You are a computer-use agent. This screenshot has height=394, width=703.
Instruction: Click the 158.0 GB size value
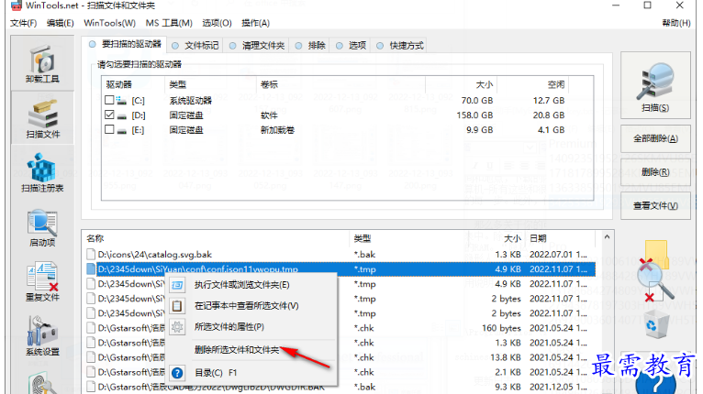(474, 115)
